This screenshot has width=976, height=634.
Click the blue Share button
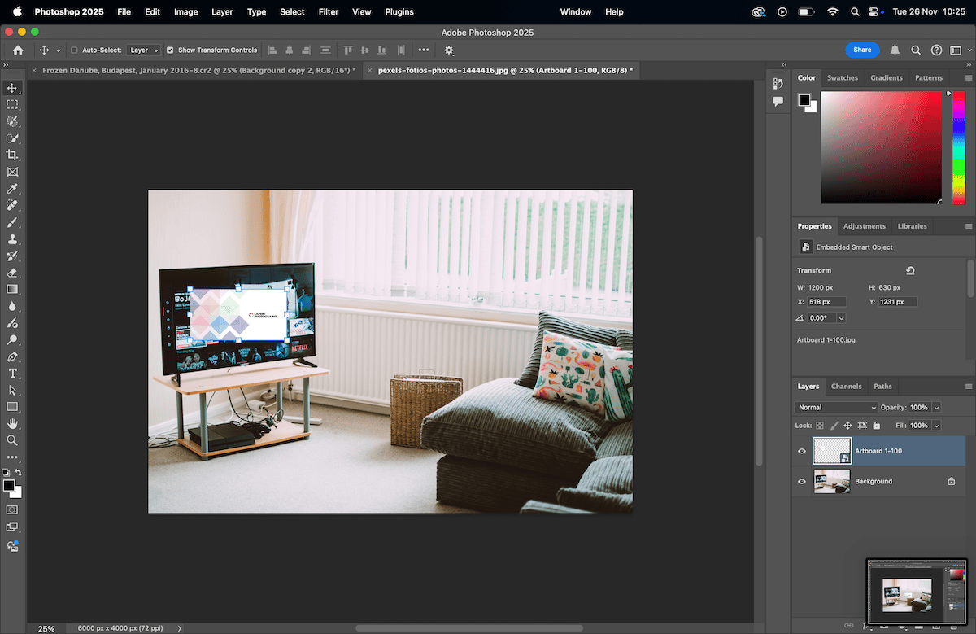pos(862,50)
